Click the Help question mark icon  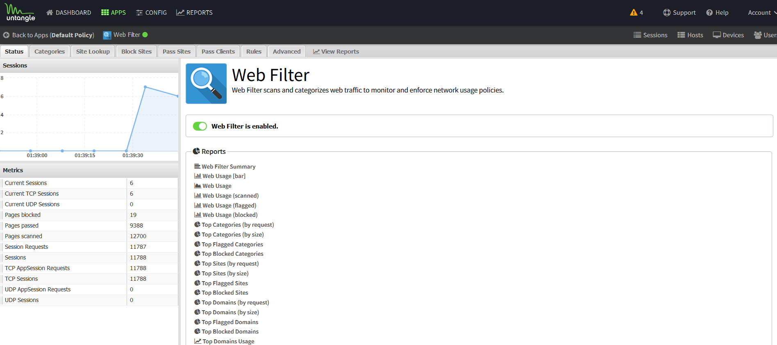coord(709,13)
